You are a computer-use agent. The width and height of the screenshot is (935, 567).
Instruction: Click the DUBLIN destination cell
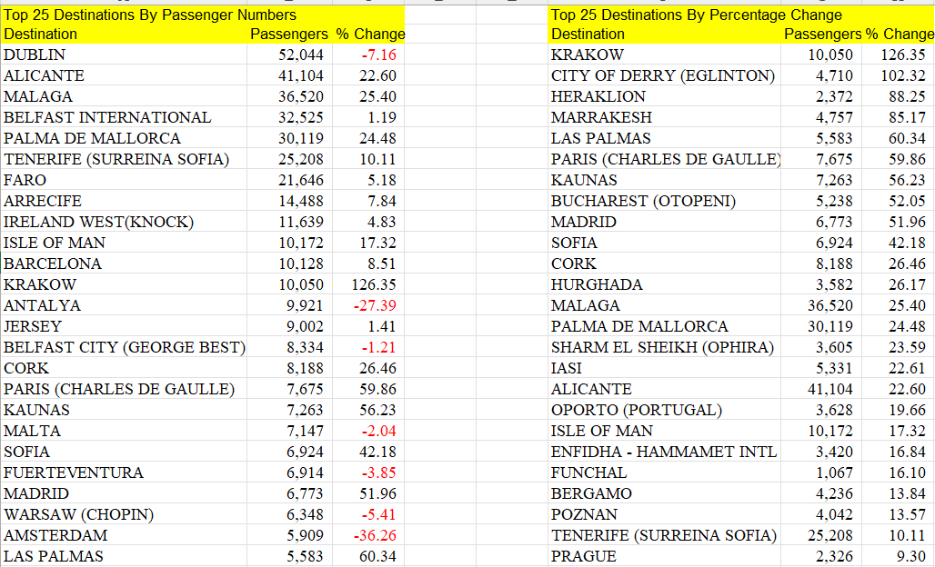click(x=124, y=55)
